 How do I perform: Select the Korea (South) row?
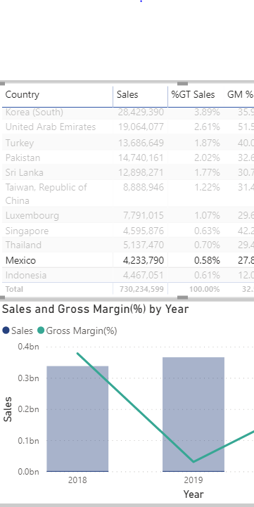point(128,113)
